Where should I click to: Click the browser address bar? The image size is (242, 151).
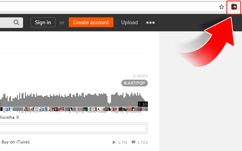[x=108, y=7]
